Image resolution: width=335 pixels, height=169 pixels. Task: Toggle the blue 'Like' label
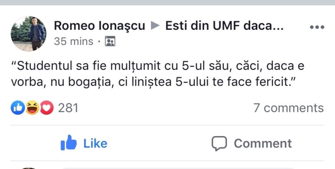[x=95, y=143]
